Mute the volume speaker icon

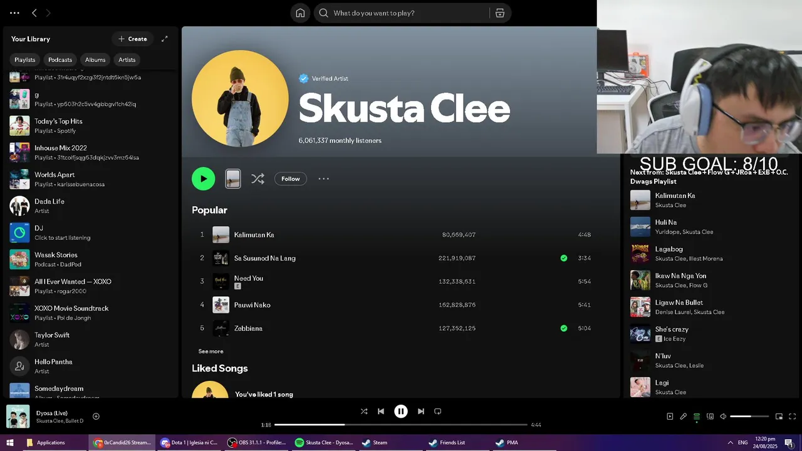723,417
